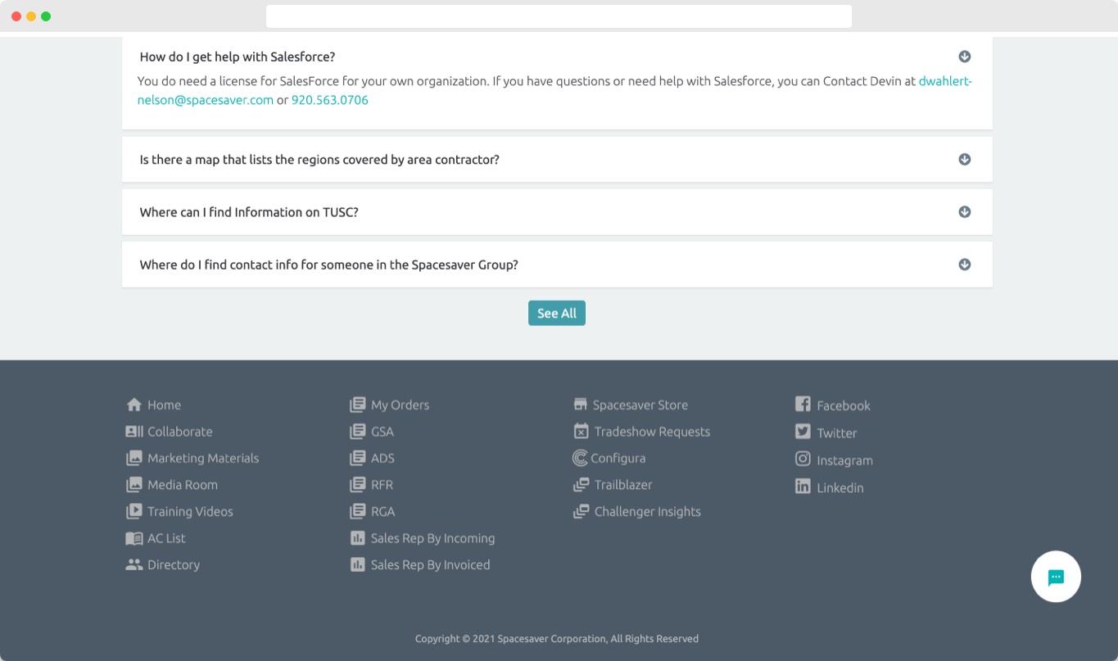Expand the TUSC information question arrow
Image resolution: width=1118 pixels, height=661 pixels.
pos(965,211)
